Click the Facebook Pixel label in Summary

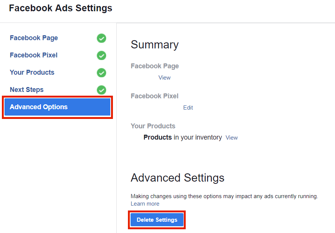(x=155, y=96)
